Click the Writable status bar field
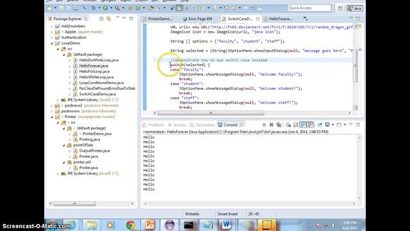 (192, 214)
